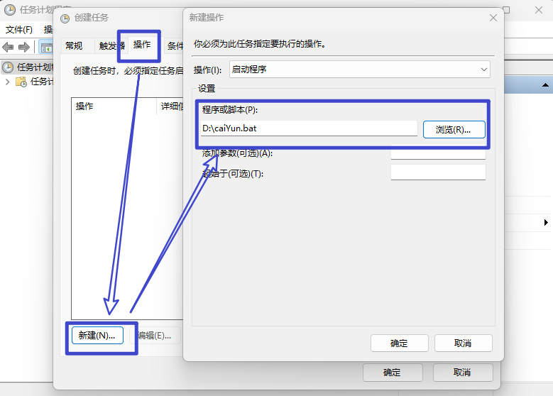Click the task scheduler library folder icon
The height and width of the screenshot is (396, 553).
tap(21, 82)
